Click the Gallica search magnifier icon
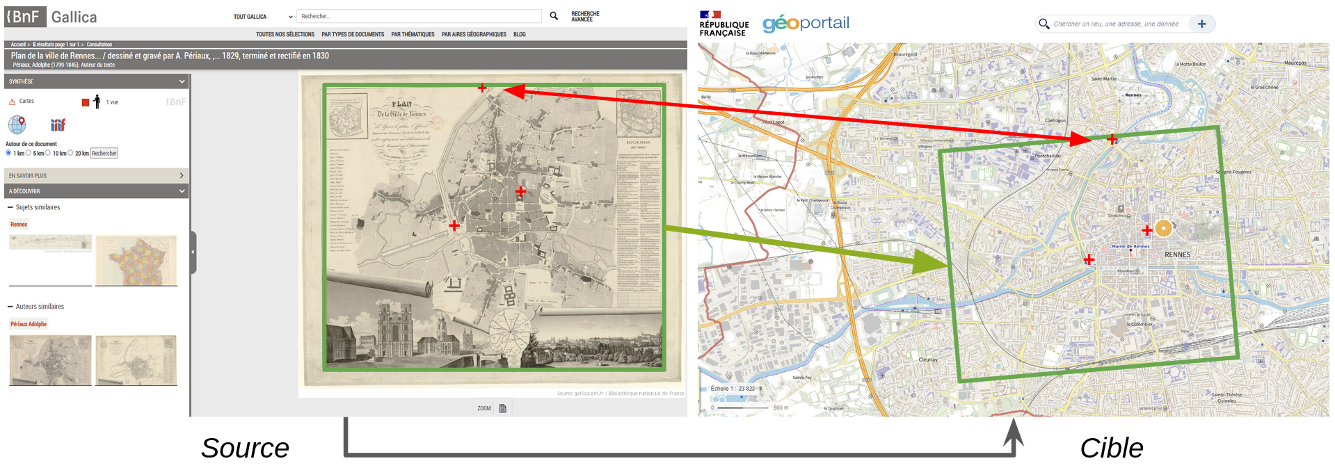 tap(554, 16)
